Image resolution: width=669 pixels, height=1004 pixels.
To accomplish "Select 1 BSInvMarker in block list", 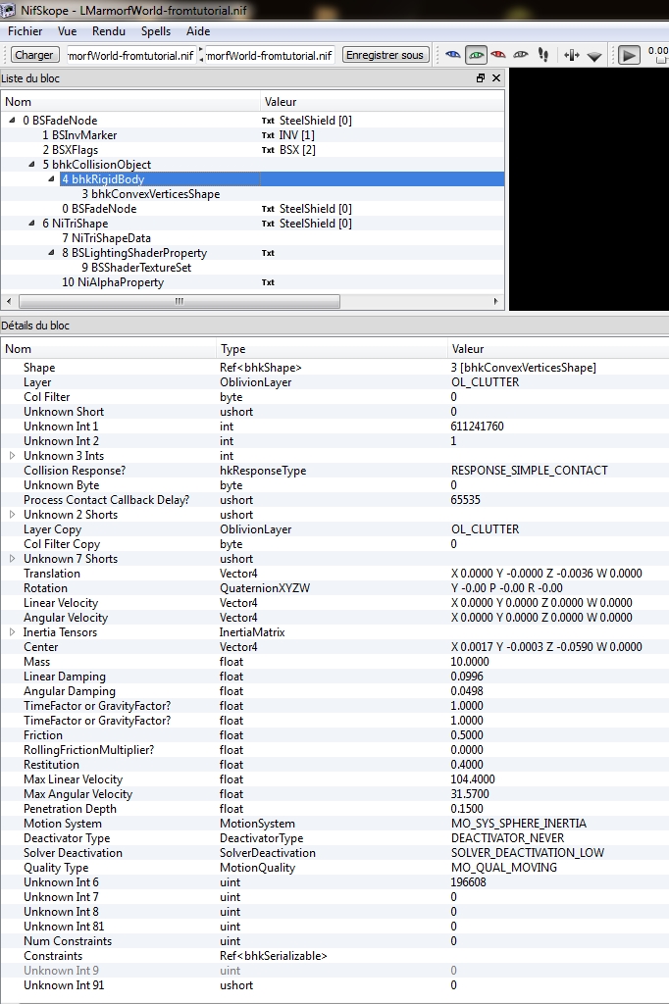I will 79,135.
